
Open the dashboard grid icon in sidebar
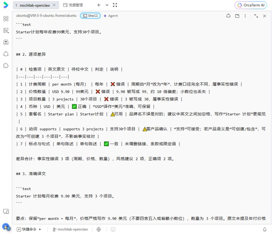click(x=6, y=18)
